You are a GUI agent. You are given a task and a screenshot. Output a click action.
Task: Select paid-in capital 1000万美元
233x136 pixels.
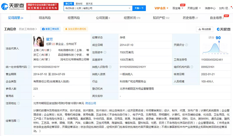[127, 60]
